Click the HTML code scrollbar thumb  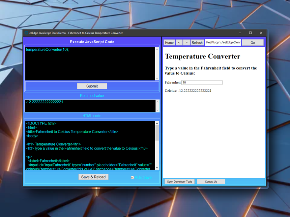[x=157, y=133]
